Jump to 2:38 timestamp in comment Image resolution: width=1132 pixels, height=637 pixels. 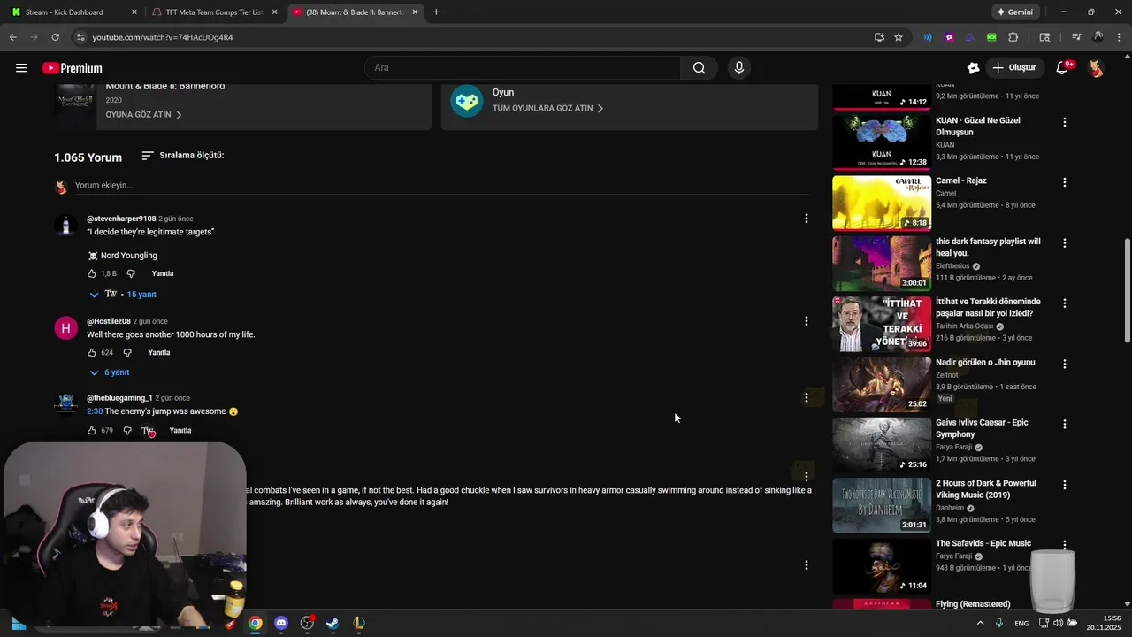click(95, 411)
